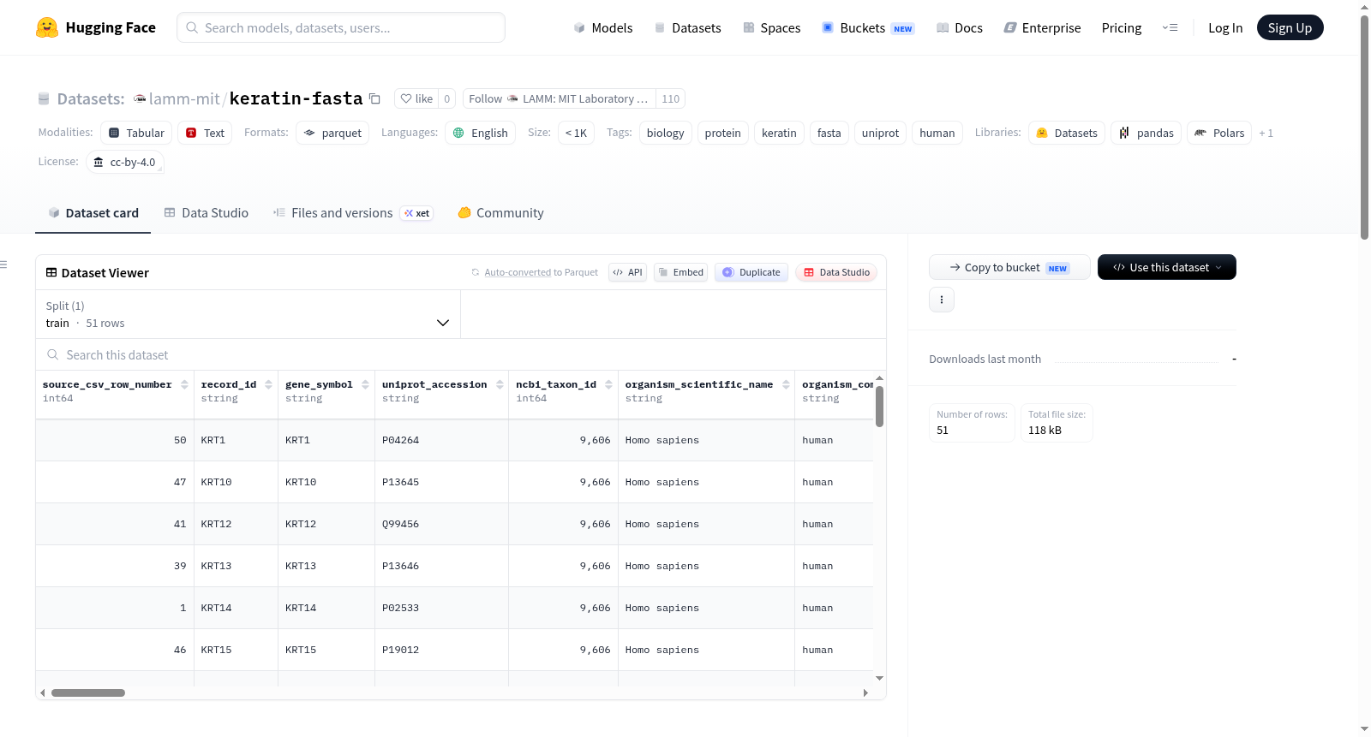The width and height of the screenshot is (1371, 737).
Task: Click the heart like button
Action: [x=416, y=98]
